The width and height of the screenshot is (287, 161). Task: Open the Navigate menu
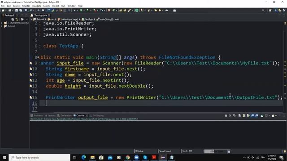pyautogui.click(x=37, y=6)
